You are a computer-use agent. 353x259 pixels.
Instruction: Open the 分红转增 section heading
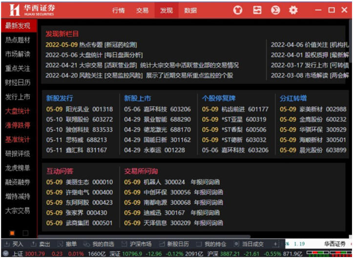pos(293,98)
